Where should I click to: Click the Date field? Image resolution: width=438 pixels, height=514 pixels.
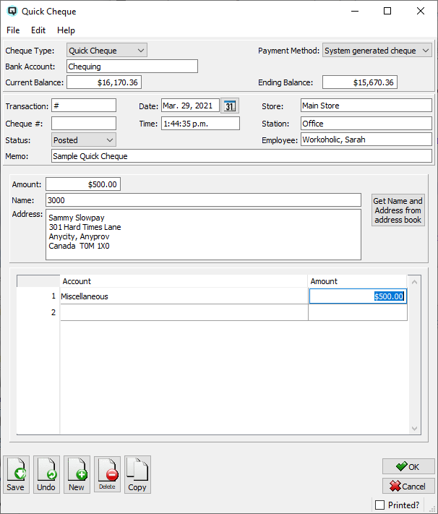(190, 106)
